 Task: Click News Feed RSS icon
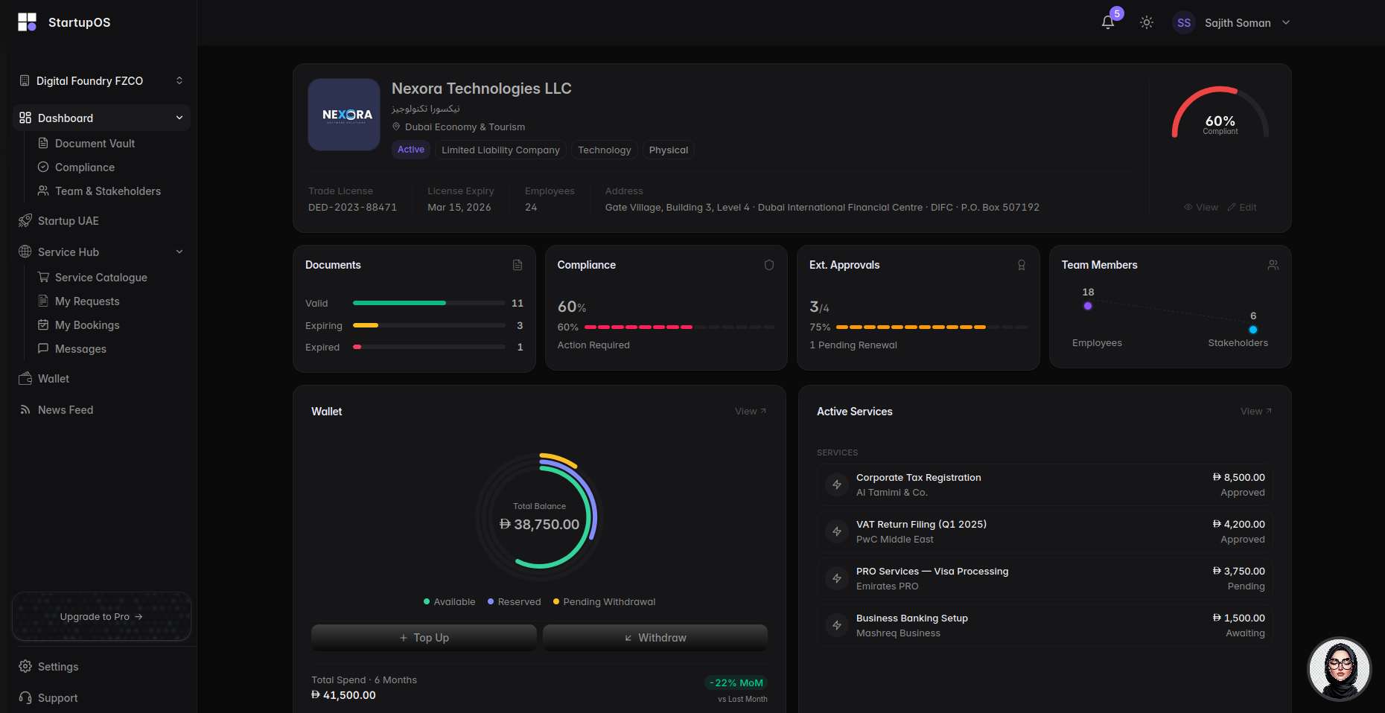point(25,410)
